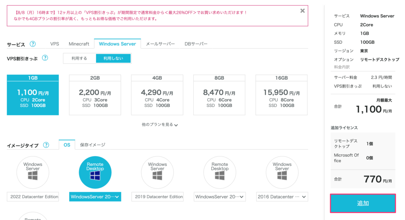Switch to 保存イメージ tab
The height and width of the screenshot is (220, 405).
pyautogui.click(x=93, y=145)
